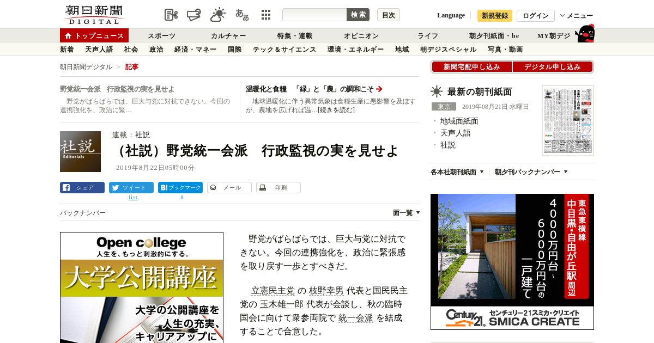654x343 pixels.
Task: Open 国際 in sub navigation
Action: (x=235, y=50)
